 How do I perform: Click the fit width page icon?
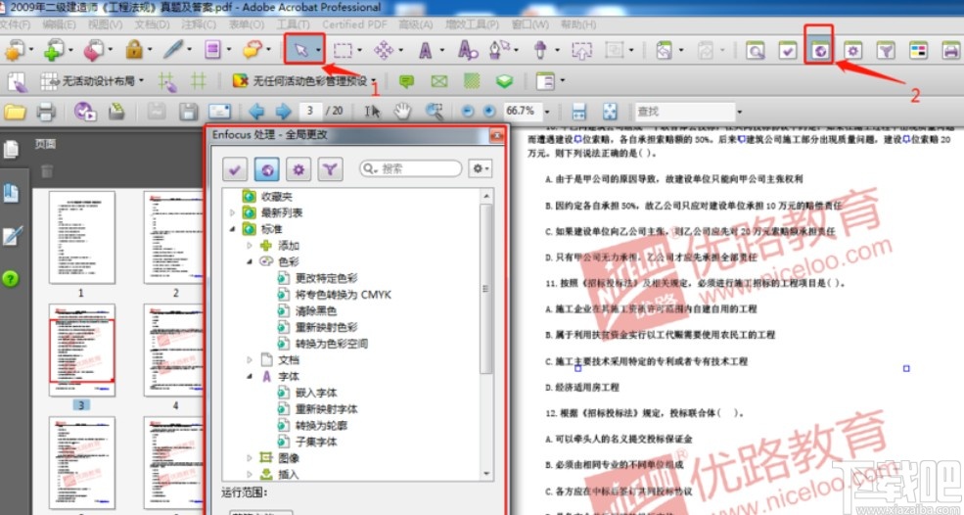click(x=577, y=112)
